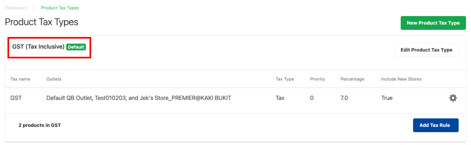Select the GST (Tax Inclusive) title
This screenshot has width=471, height=145.
(38, 47)
